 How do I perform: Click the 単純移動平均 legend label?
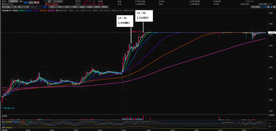[x=7, y=11]
